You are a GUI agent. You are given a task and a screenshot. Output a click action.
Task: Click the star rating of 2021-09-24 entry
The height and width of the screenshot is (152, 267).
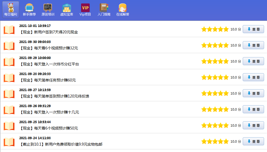[215, 141]
